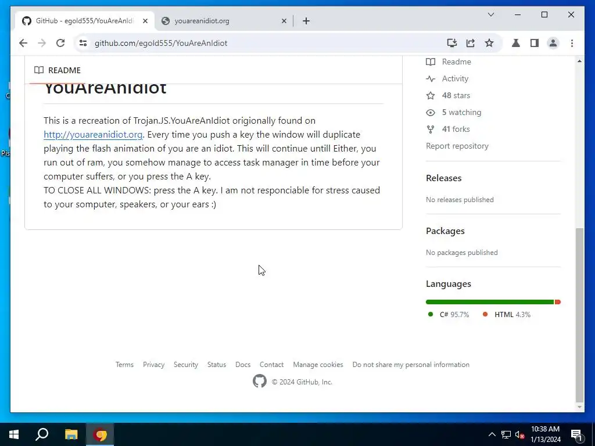Click the scrollbar up arrow
The width and height of the screenshot is (595, 446).
(x=579, y=61)
